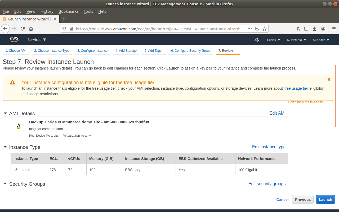Click the browser home icon
339x212 pixels.
click(31, 29)
